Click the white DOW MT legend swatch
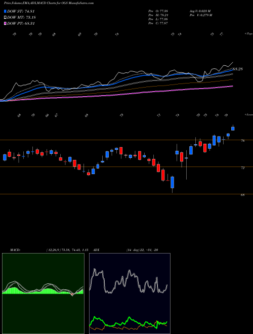This screenshot has height=334, width=253. tap(5, 17)
